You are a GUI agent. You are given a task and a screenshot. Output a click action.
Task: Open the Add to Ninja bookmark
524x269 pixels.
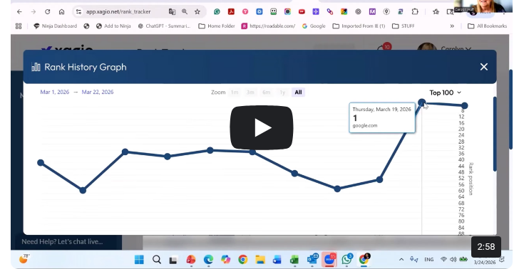(113, 26)
